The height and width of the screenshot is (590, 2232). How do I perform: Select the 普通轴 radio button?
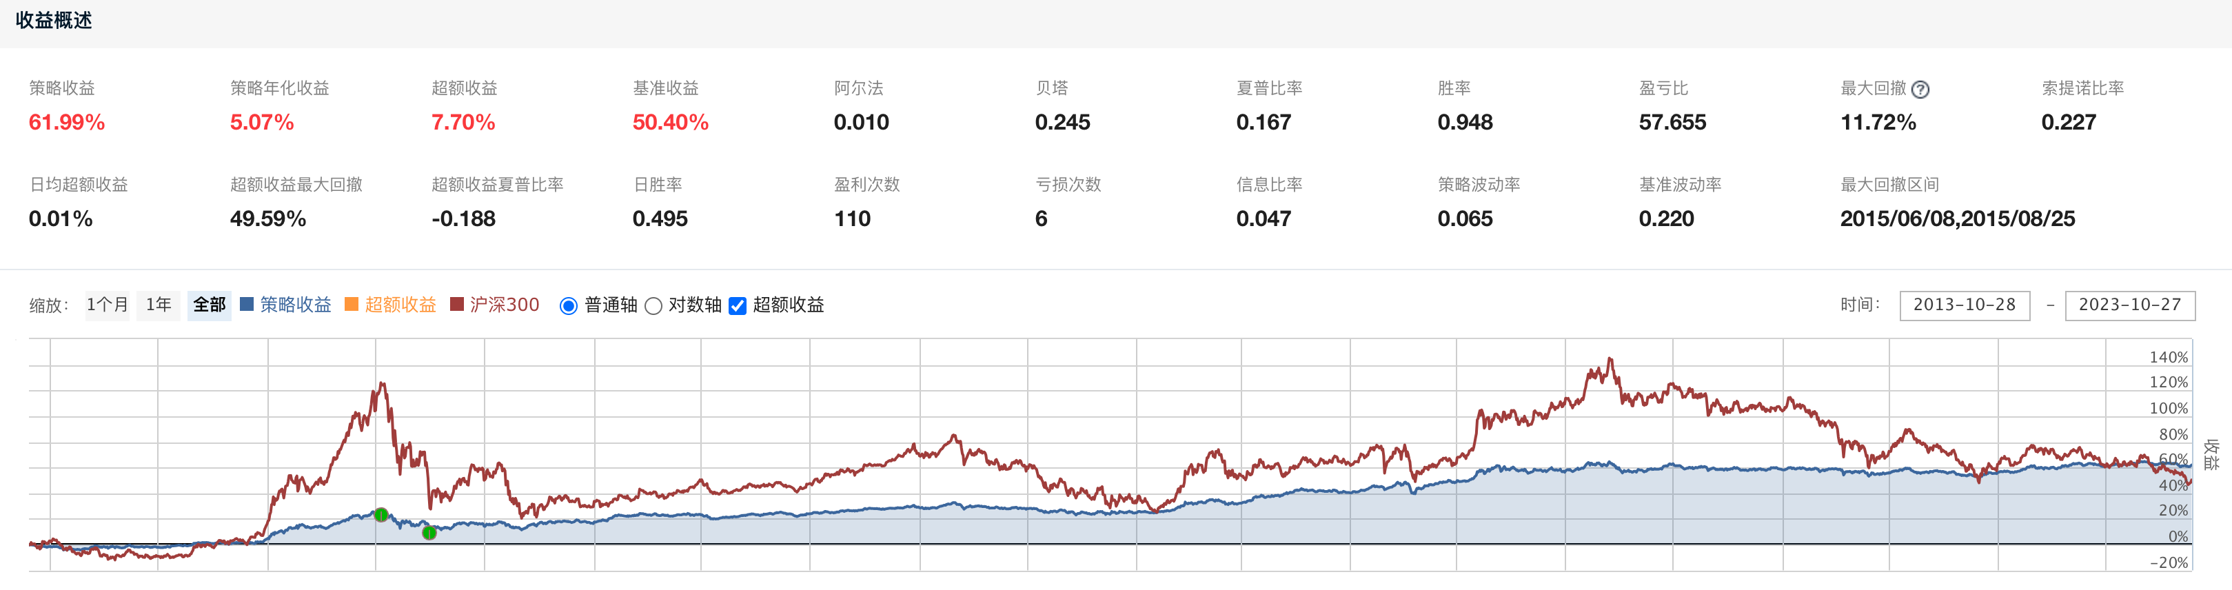point(569,306)
